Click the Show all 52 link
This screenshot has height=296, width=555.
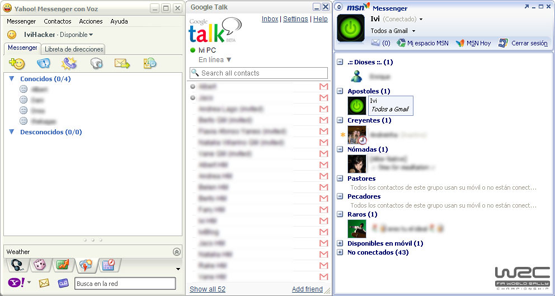208,289
